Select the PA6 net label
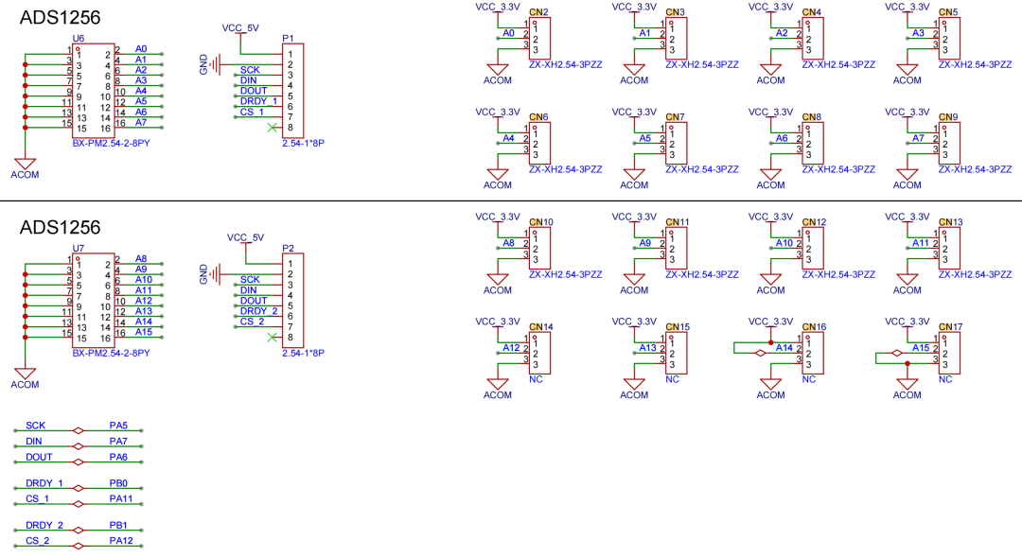The height and width of the screenshot is (557, 1022). click(x=118, y=457)
